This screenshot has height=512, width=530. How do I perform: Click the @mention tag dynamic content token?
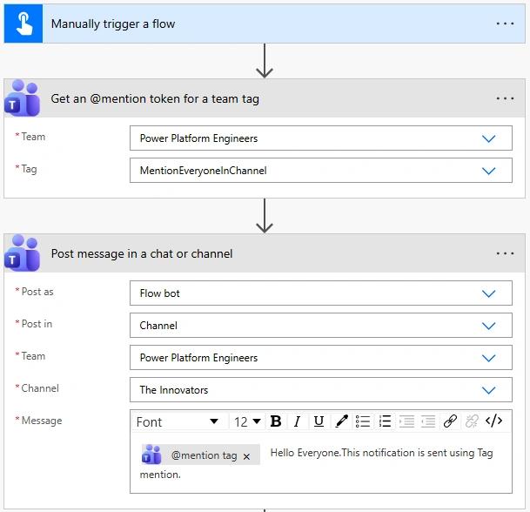click(x=201, y=455)
